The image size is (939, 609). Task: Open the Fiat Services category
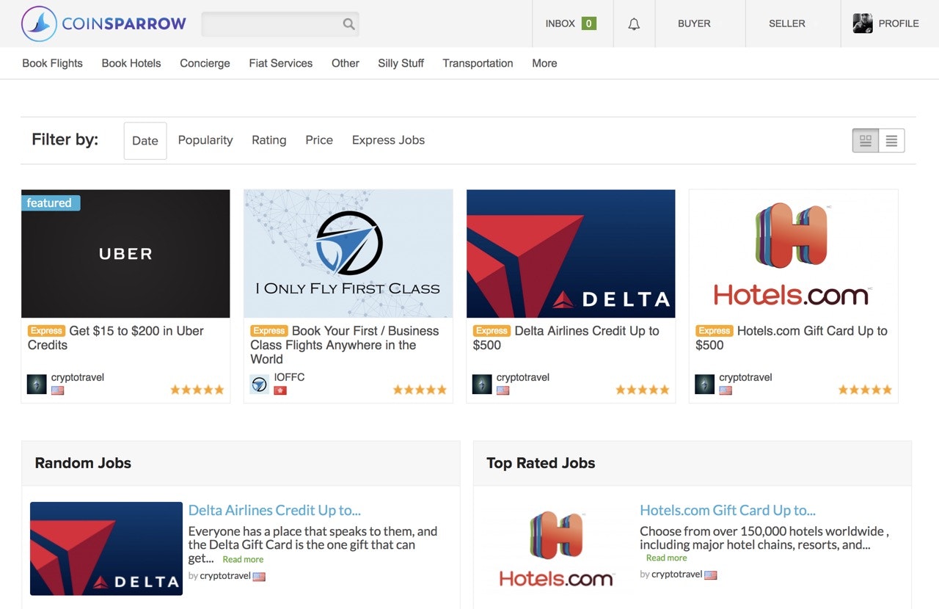(x=281, y=63)
